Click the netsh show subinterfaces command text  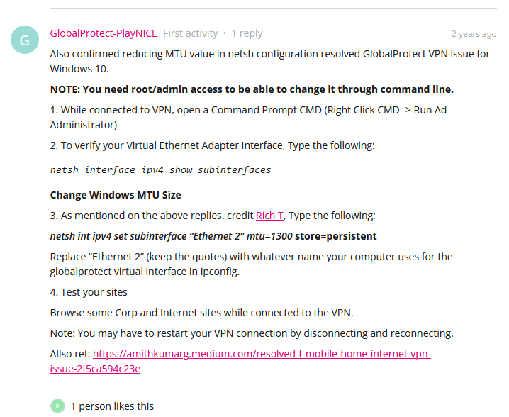[x=160, y=170]
